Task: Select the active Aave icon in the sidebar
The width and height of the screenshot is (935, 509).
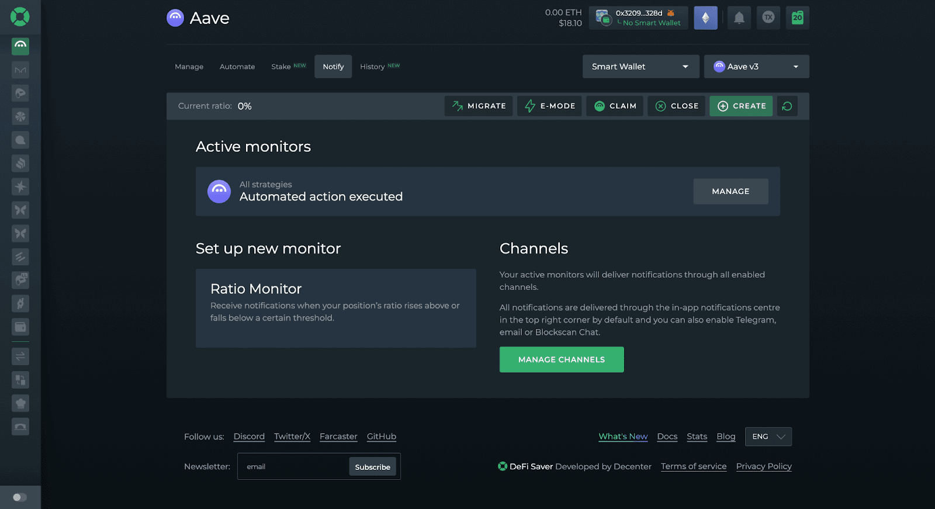Action: 20,46
